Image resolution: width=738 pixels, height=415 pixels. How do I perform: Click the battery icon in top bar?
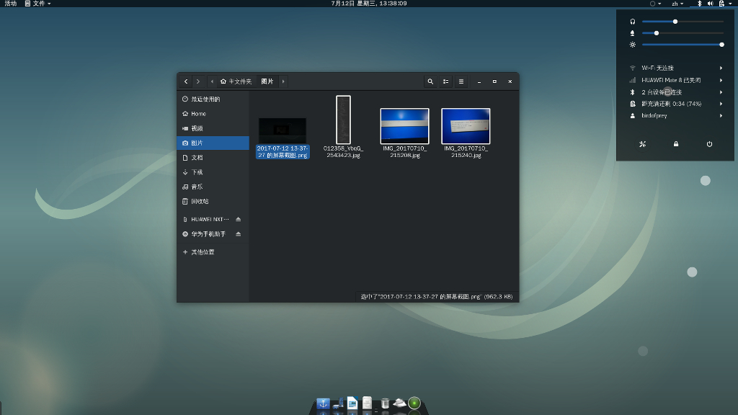(x=721, y=4)
